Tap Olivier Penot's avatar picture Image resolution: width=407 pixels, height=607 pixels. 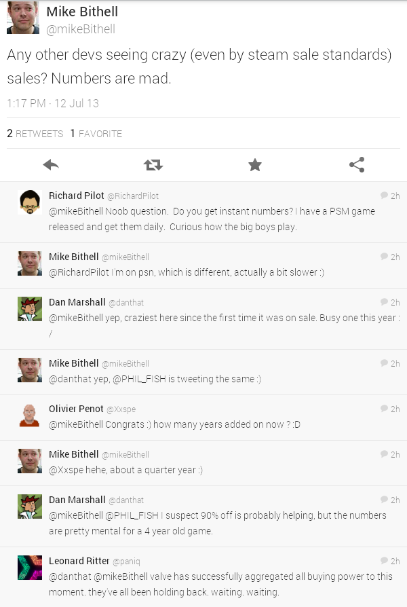coord(30,415)
